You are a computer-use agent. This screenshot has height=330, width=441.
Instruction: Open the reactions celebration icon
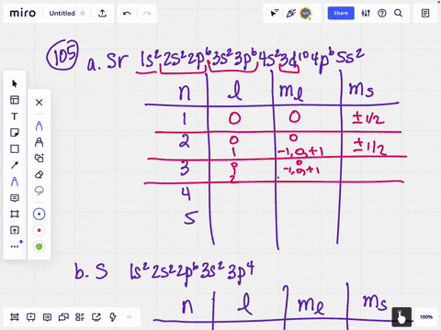[290, 13]
